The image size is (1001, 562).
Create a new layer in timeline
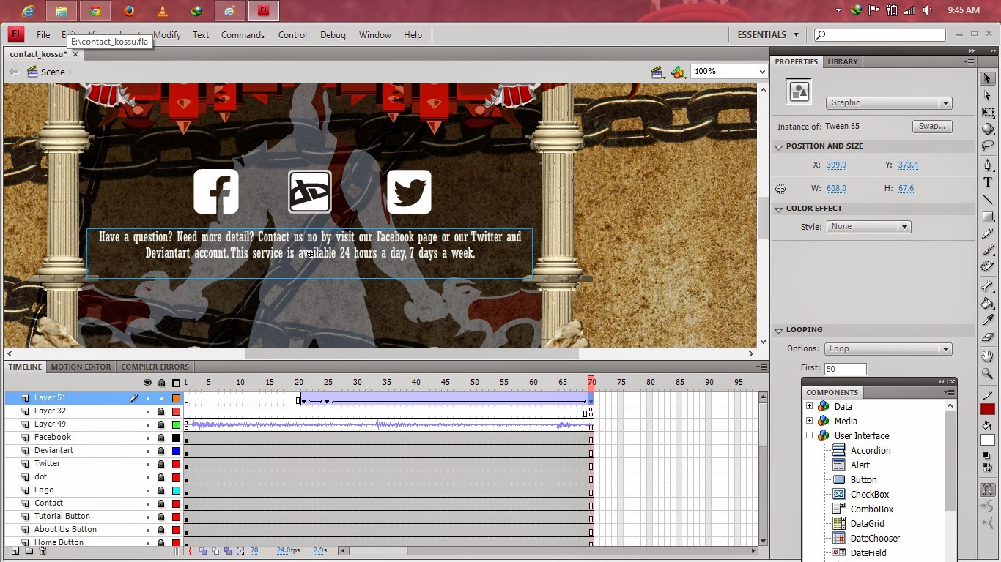point(15,551)
